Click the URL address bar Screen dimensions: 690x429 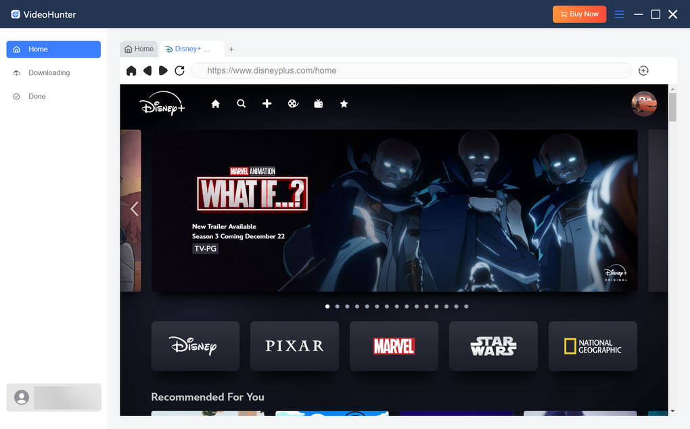tap(411, 70)
